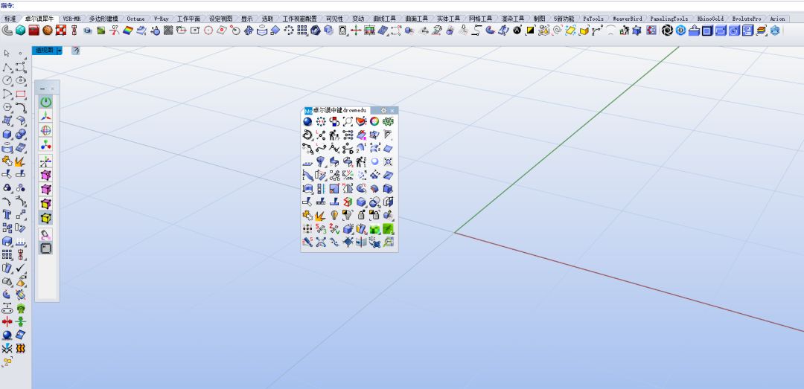Click the check mark icon in left sidebar
The width and height of the screenshot is (804, 389).
coord(21,268)
